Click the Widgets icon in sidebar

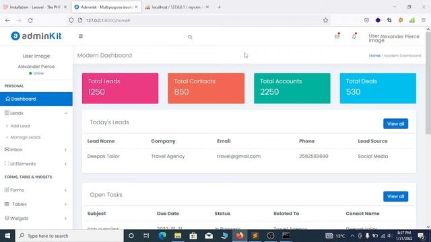[x=7, y=218]
